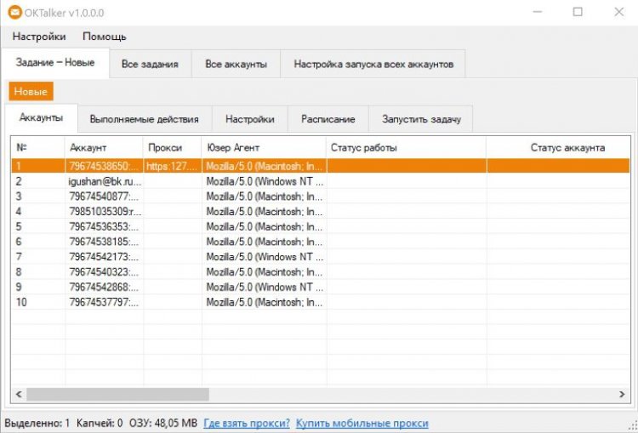Open the Купить мобильные прокси link
The height and width of the screenshot is (433, 638).
363,423
